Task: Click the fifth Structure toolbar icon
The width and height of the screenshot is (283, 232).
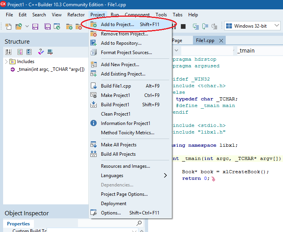Action: [50, 52]
